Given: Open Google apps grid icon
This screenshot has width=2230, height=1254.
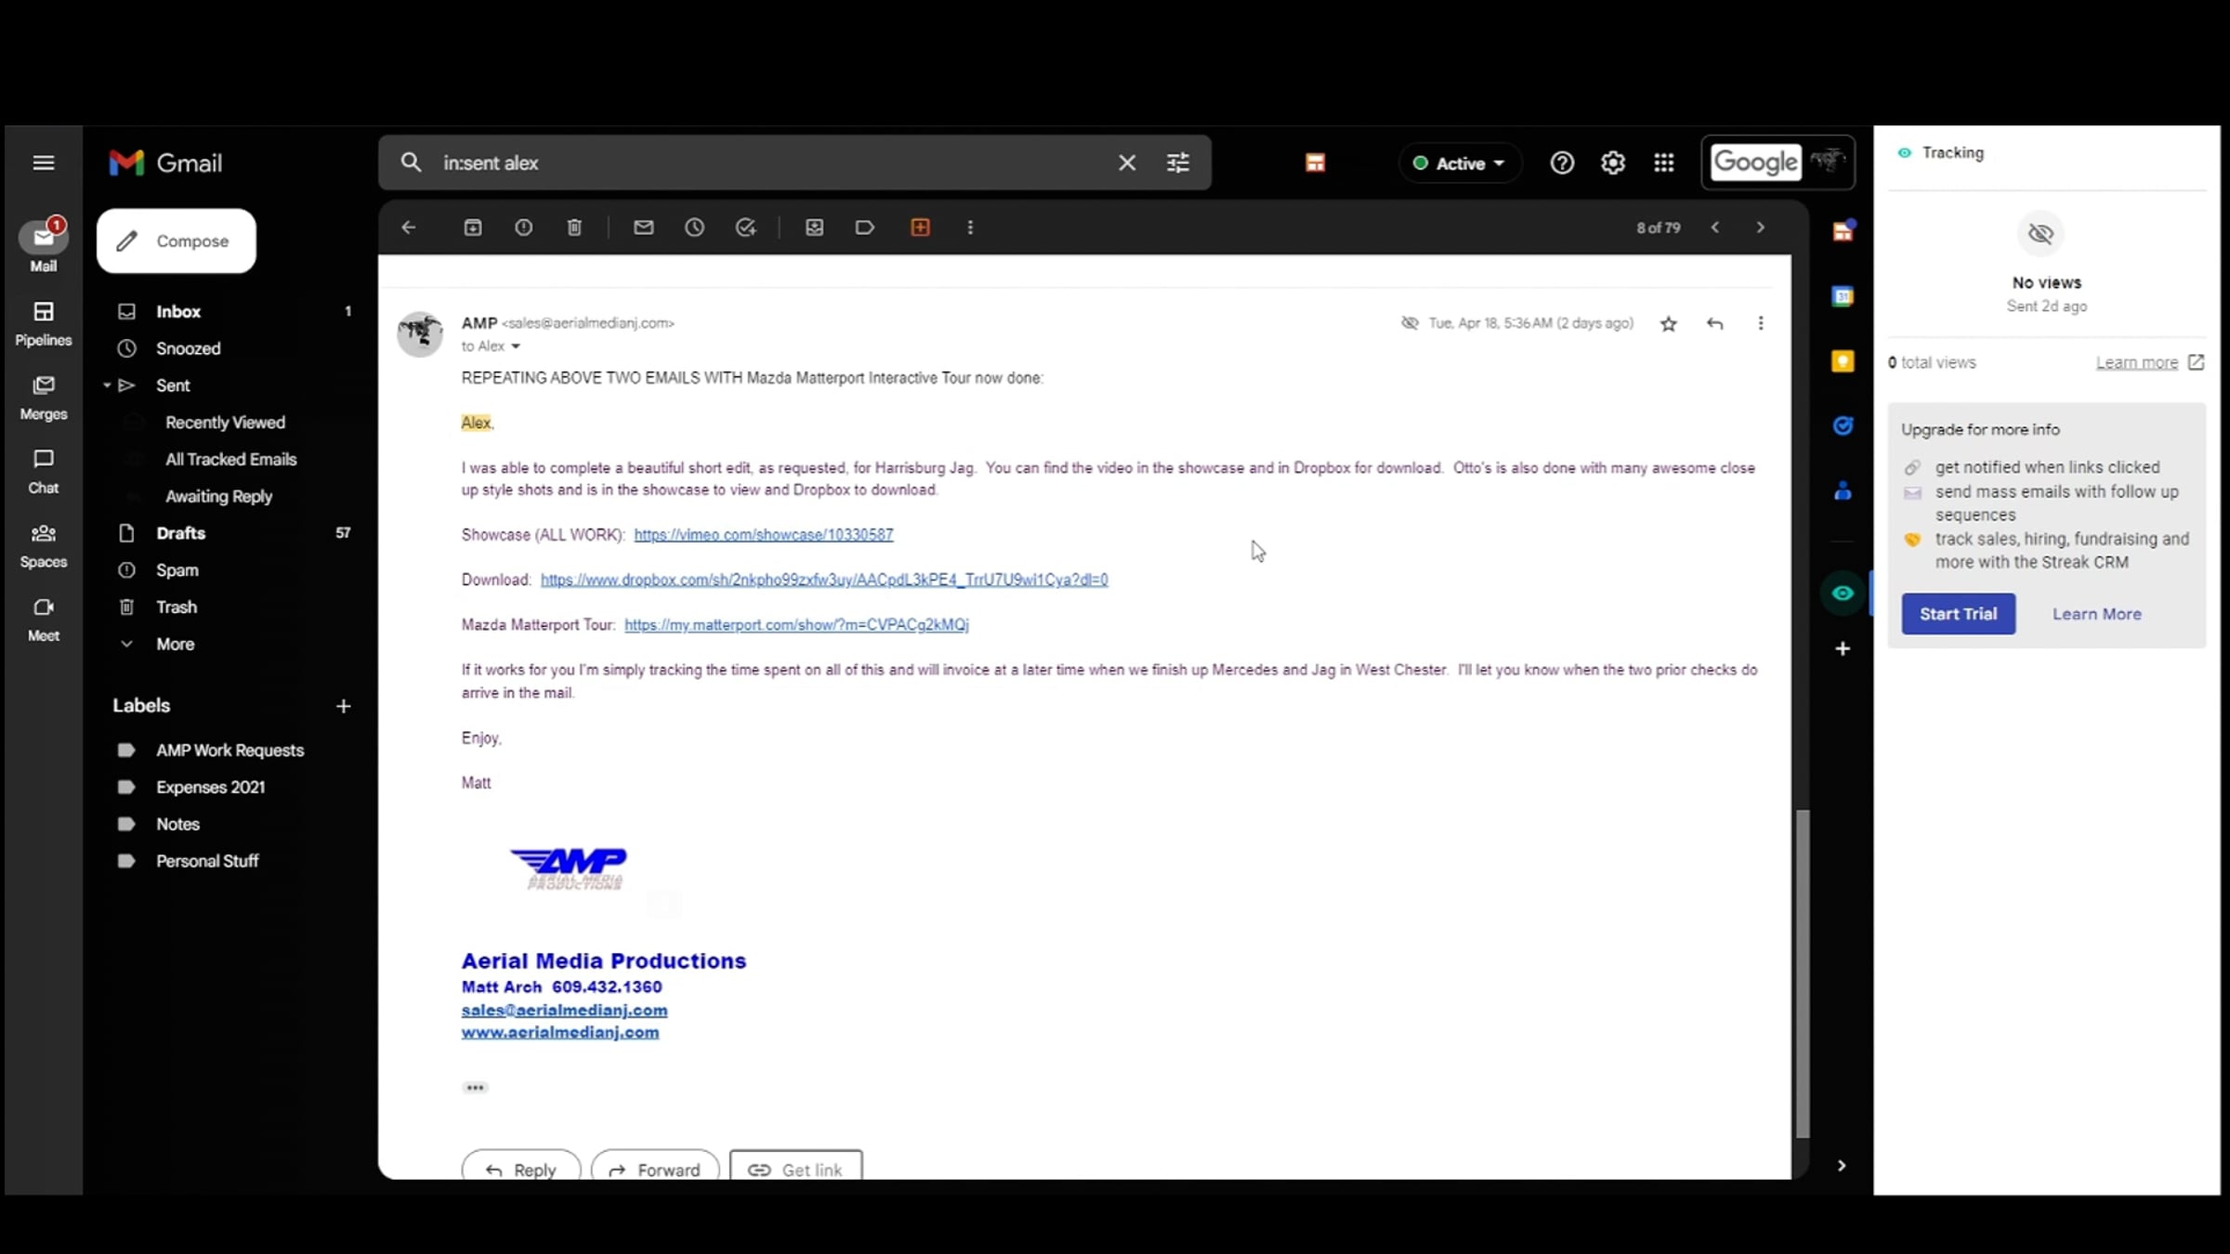Looking at the screenshot, I should pos(1664,163).
